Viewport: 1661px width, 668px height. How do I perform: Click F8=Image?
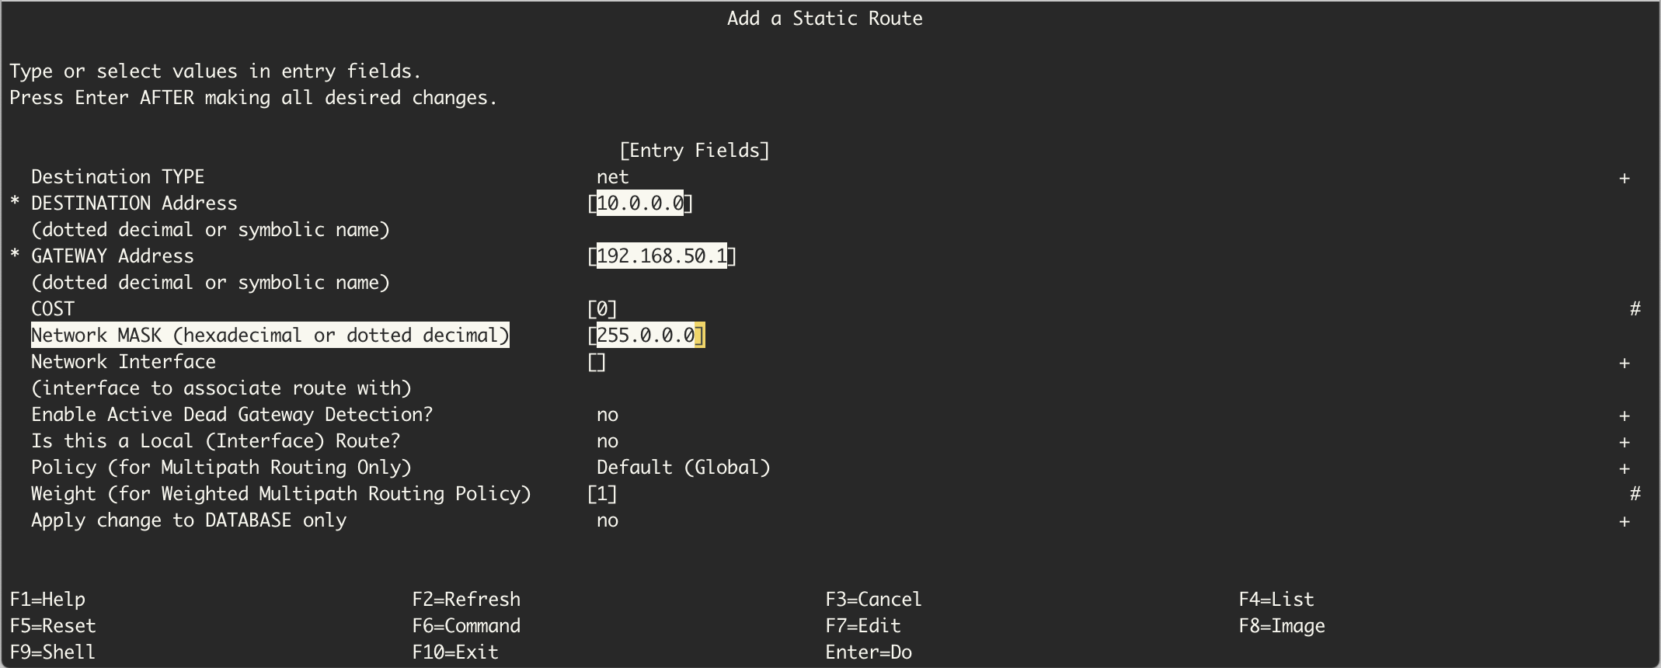coord(1282,626)
